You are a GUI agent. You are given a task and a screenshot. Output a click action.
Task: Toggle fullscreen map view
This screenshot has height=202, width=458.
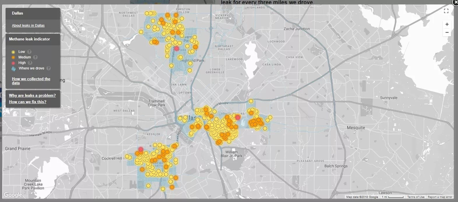[x=446, y=11]
